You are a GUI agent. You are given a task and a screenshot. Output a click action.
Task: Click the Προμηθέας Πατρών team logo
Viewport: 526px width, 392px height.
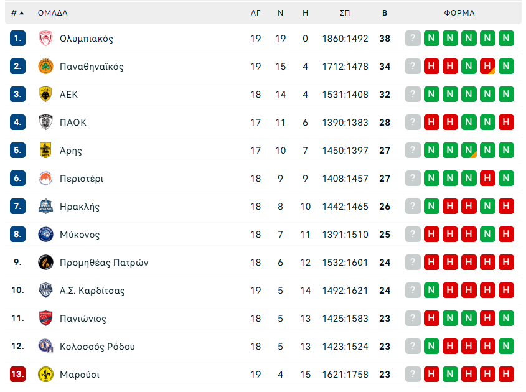click(x=45, y=263)
